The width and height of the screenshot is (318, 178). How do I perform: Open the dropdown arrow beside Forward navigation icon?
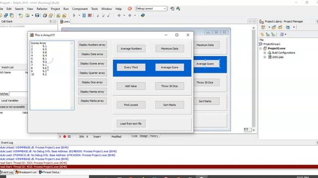coord(135,15)
